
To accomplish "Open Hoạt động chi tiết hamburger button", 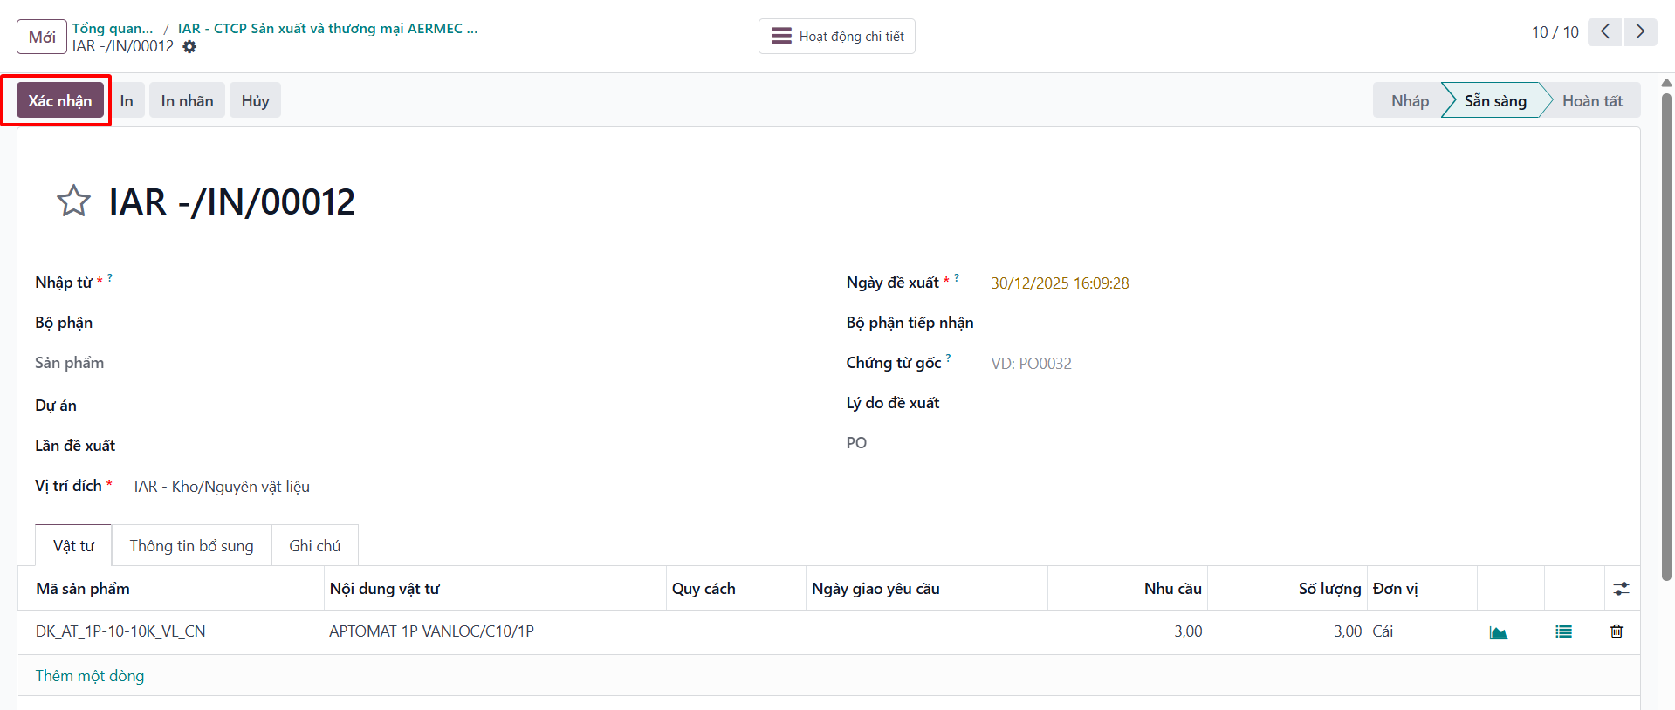I will coord(837,37).
